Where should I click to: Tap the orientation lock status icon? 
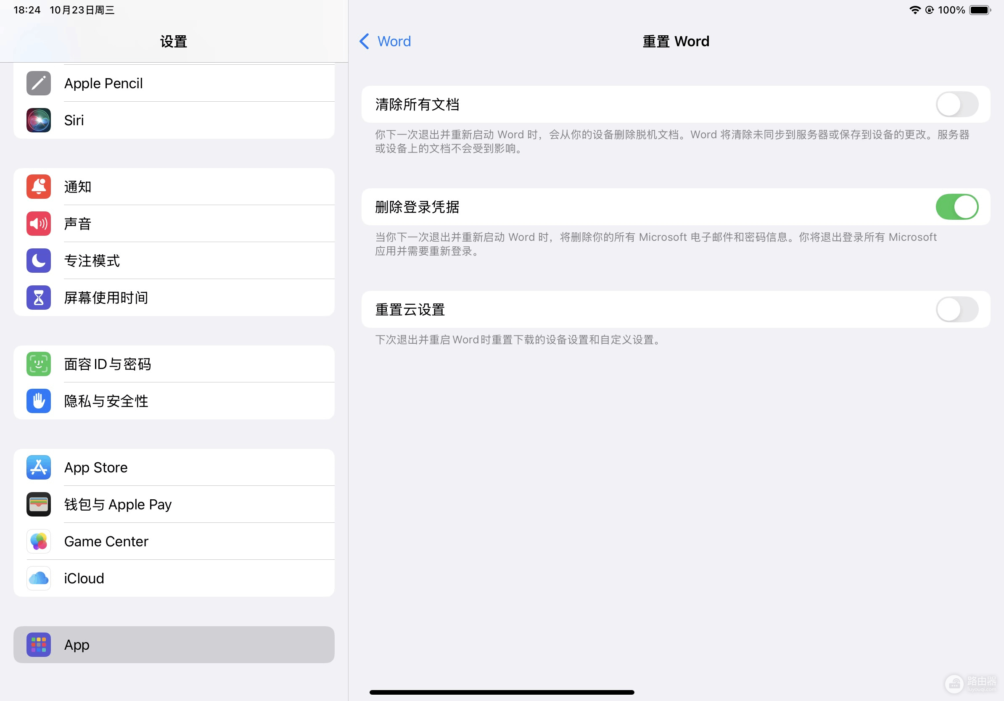(929, 10)
